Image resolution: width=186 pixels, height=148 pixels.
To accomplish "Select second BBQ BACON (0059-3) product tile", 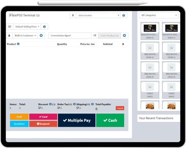I will pyautogui.click(x=171, y=70).
